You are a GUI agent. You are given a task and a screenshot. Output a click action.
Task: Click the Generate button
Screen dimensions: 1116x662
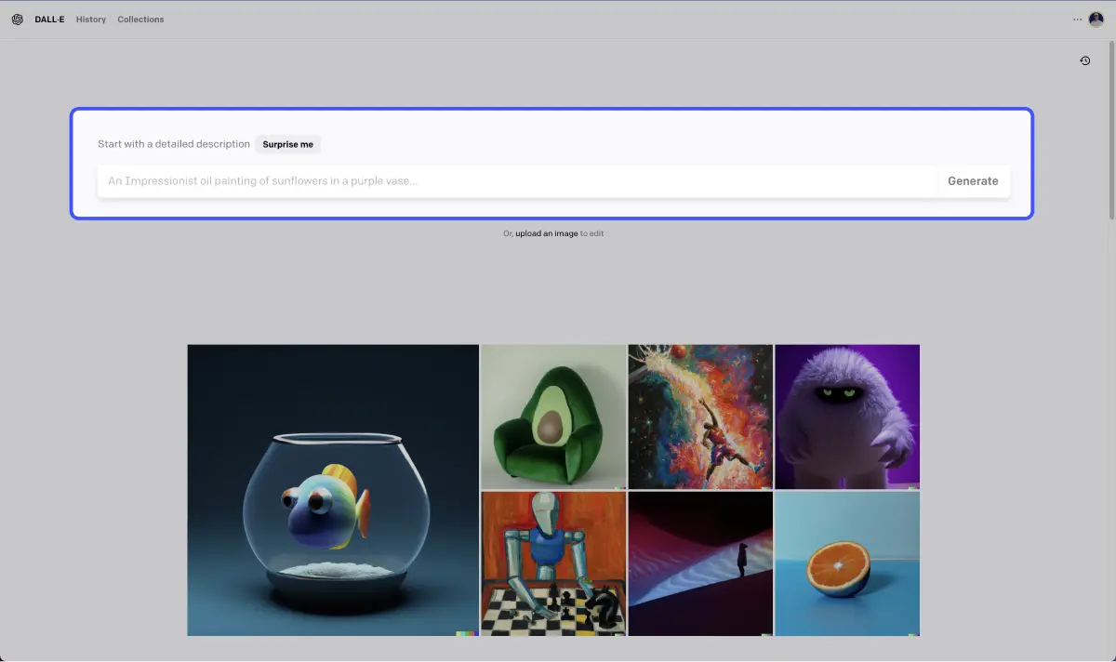[972, 180]
